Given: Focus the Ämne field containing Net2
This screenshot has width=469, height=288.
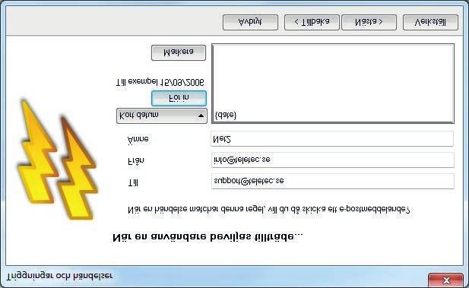Looking at the screenshot, I should (332, 139).
